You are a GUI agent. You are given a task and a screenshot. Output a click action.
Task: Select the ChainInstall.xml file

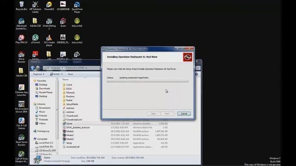coord(73,119)
